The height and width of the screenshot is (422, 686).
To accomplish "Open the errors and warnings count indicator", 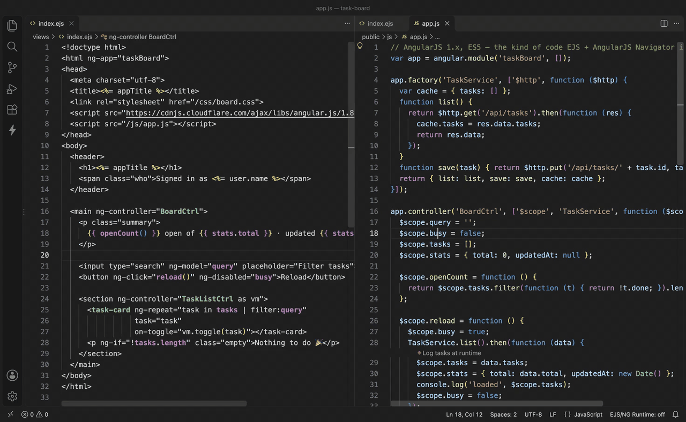I will [35, 415].
